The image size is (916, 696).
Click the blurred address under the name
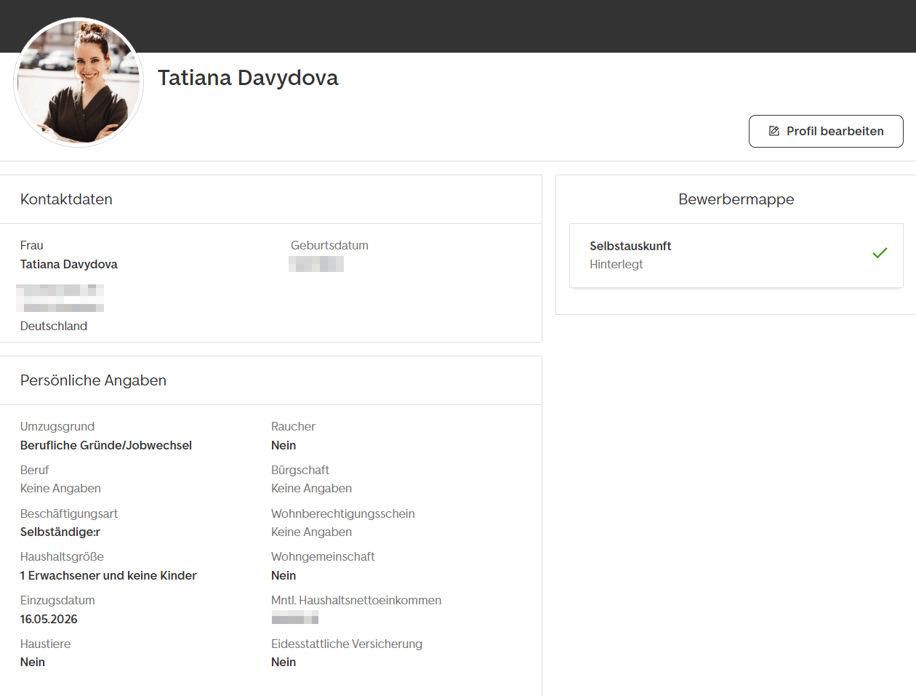(x=60, y=298)
